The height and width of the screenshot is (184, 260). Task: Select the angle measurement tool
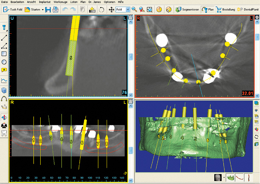coord(5,46)
